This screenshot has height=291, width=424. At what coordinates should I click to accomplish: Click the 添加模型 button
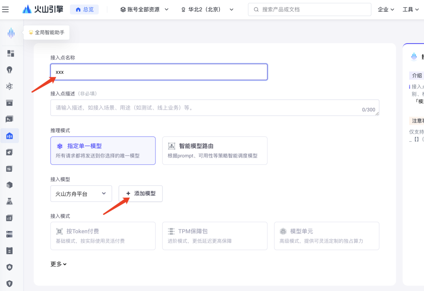(x=141, y=193)
